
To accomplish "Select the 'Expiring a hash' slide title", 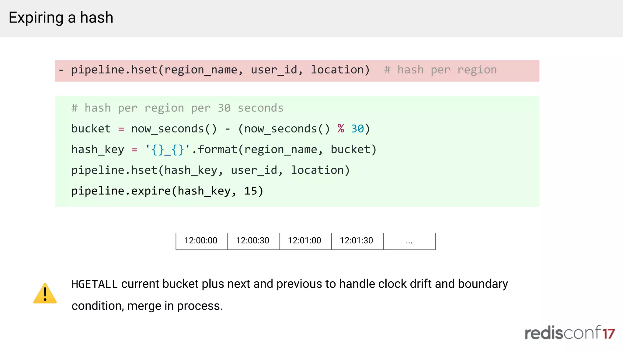I will [61, 17].
